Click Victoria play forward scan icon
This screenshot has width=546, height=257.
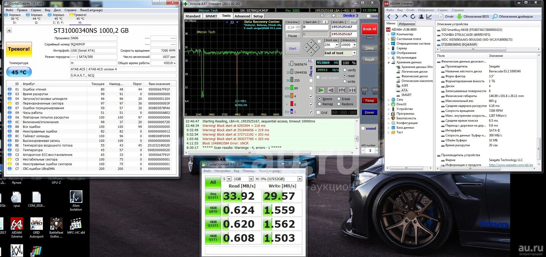[321, 90]
